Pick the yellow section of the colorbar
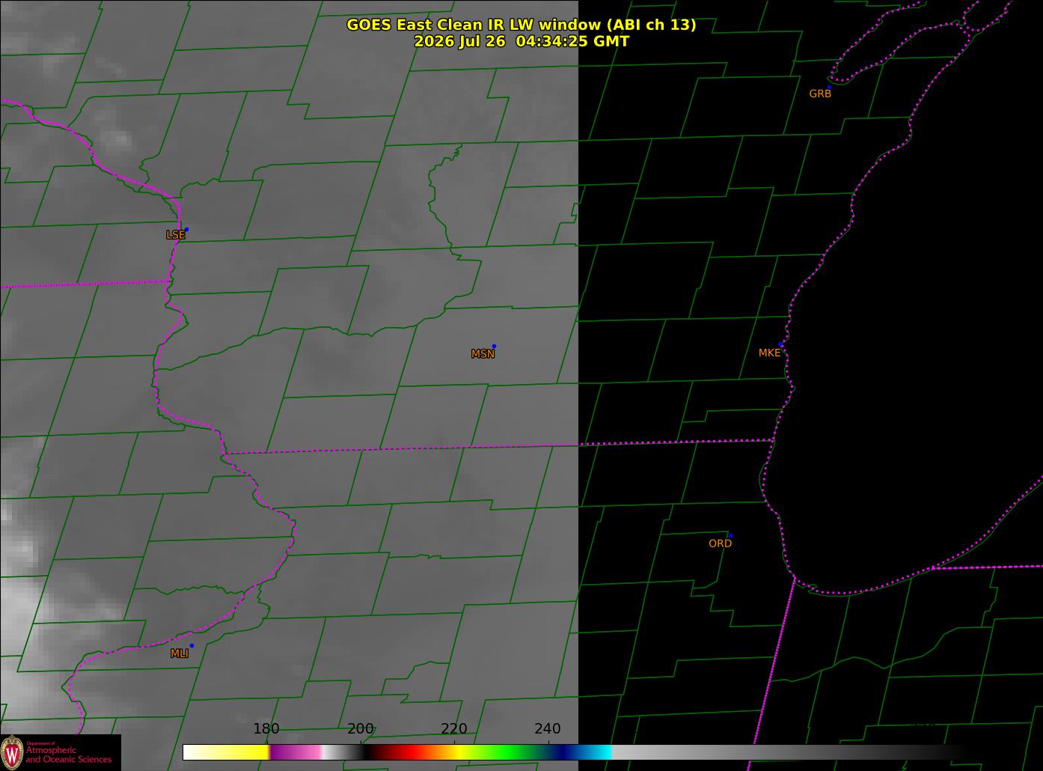 point(238,752)
